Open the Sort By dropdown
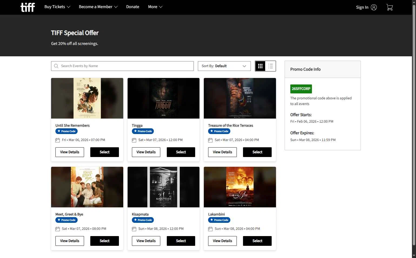The height and width of the screenshot is (258, 416). pyautogui.click(x=224, y=66)
